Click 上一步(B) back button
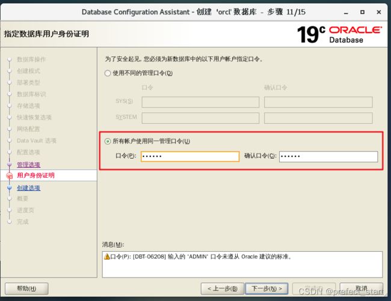The width and height of the screenshot is (391, 301). click(223, 288)
